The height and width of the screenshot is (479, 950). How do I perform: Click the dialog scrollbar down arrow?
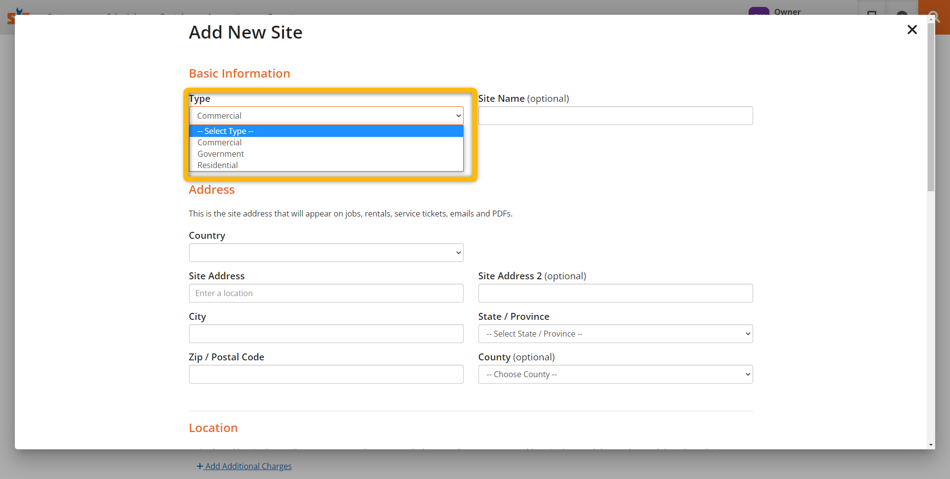tap(931, 445)
